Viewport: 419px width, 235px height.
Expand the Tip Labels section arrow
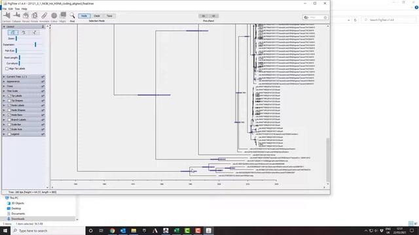(x=4, y=96)
